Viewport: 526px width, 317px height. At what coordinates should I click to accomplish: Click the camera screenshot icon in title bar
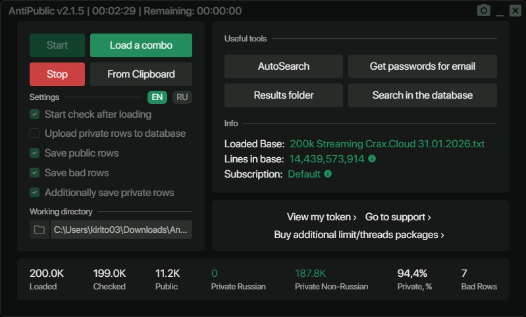click(484, 11)
